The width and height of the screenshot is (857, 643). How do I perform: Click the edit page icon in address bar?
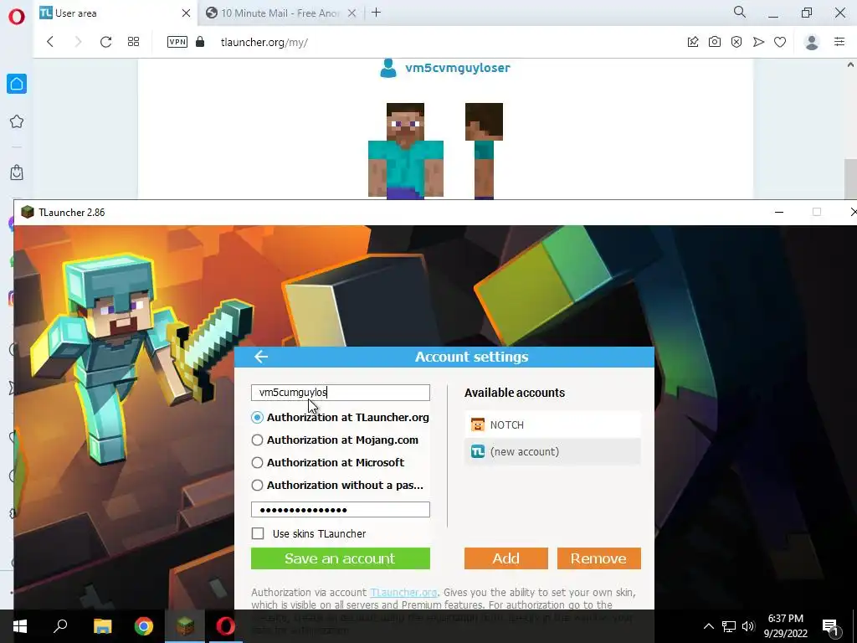[x=693, y=42]
